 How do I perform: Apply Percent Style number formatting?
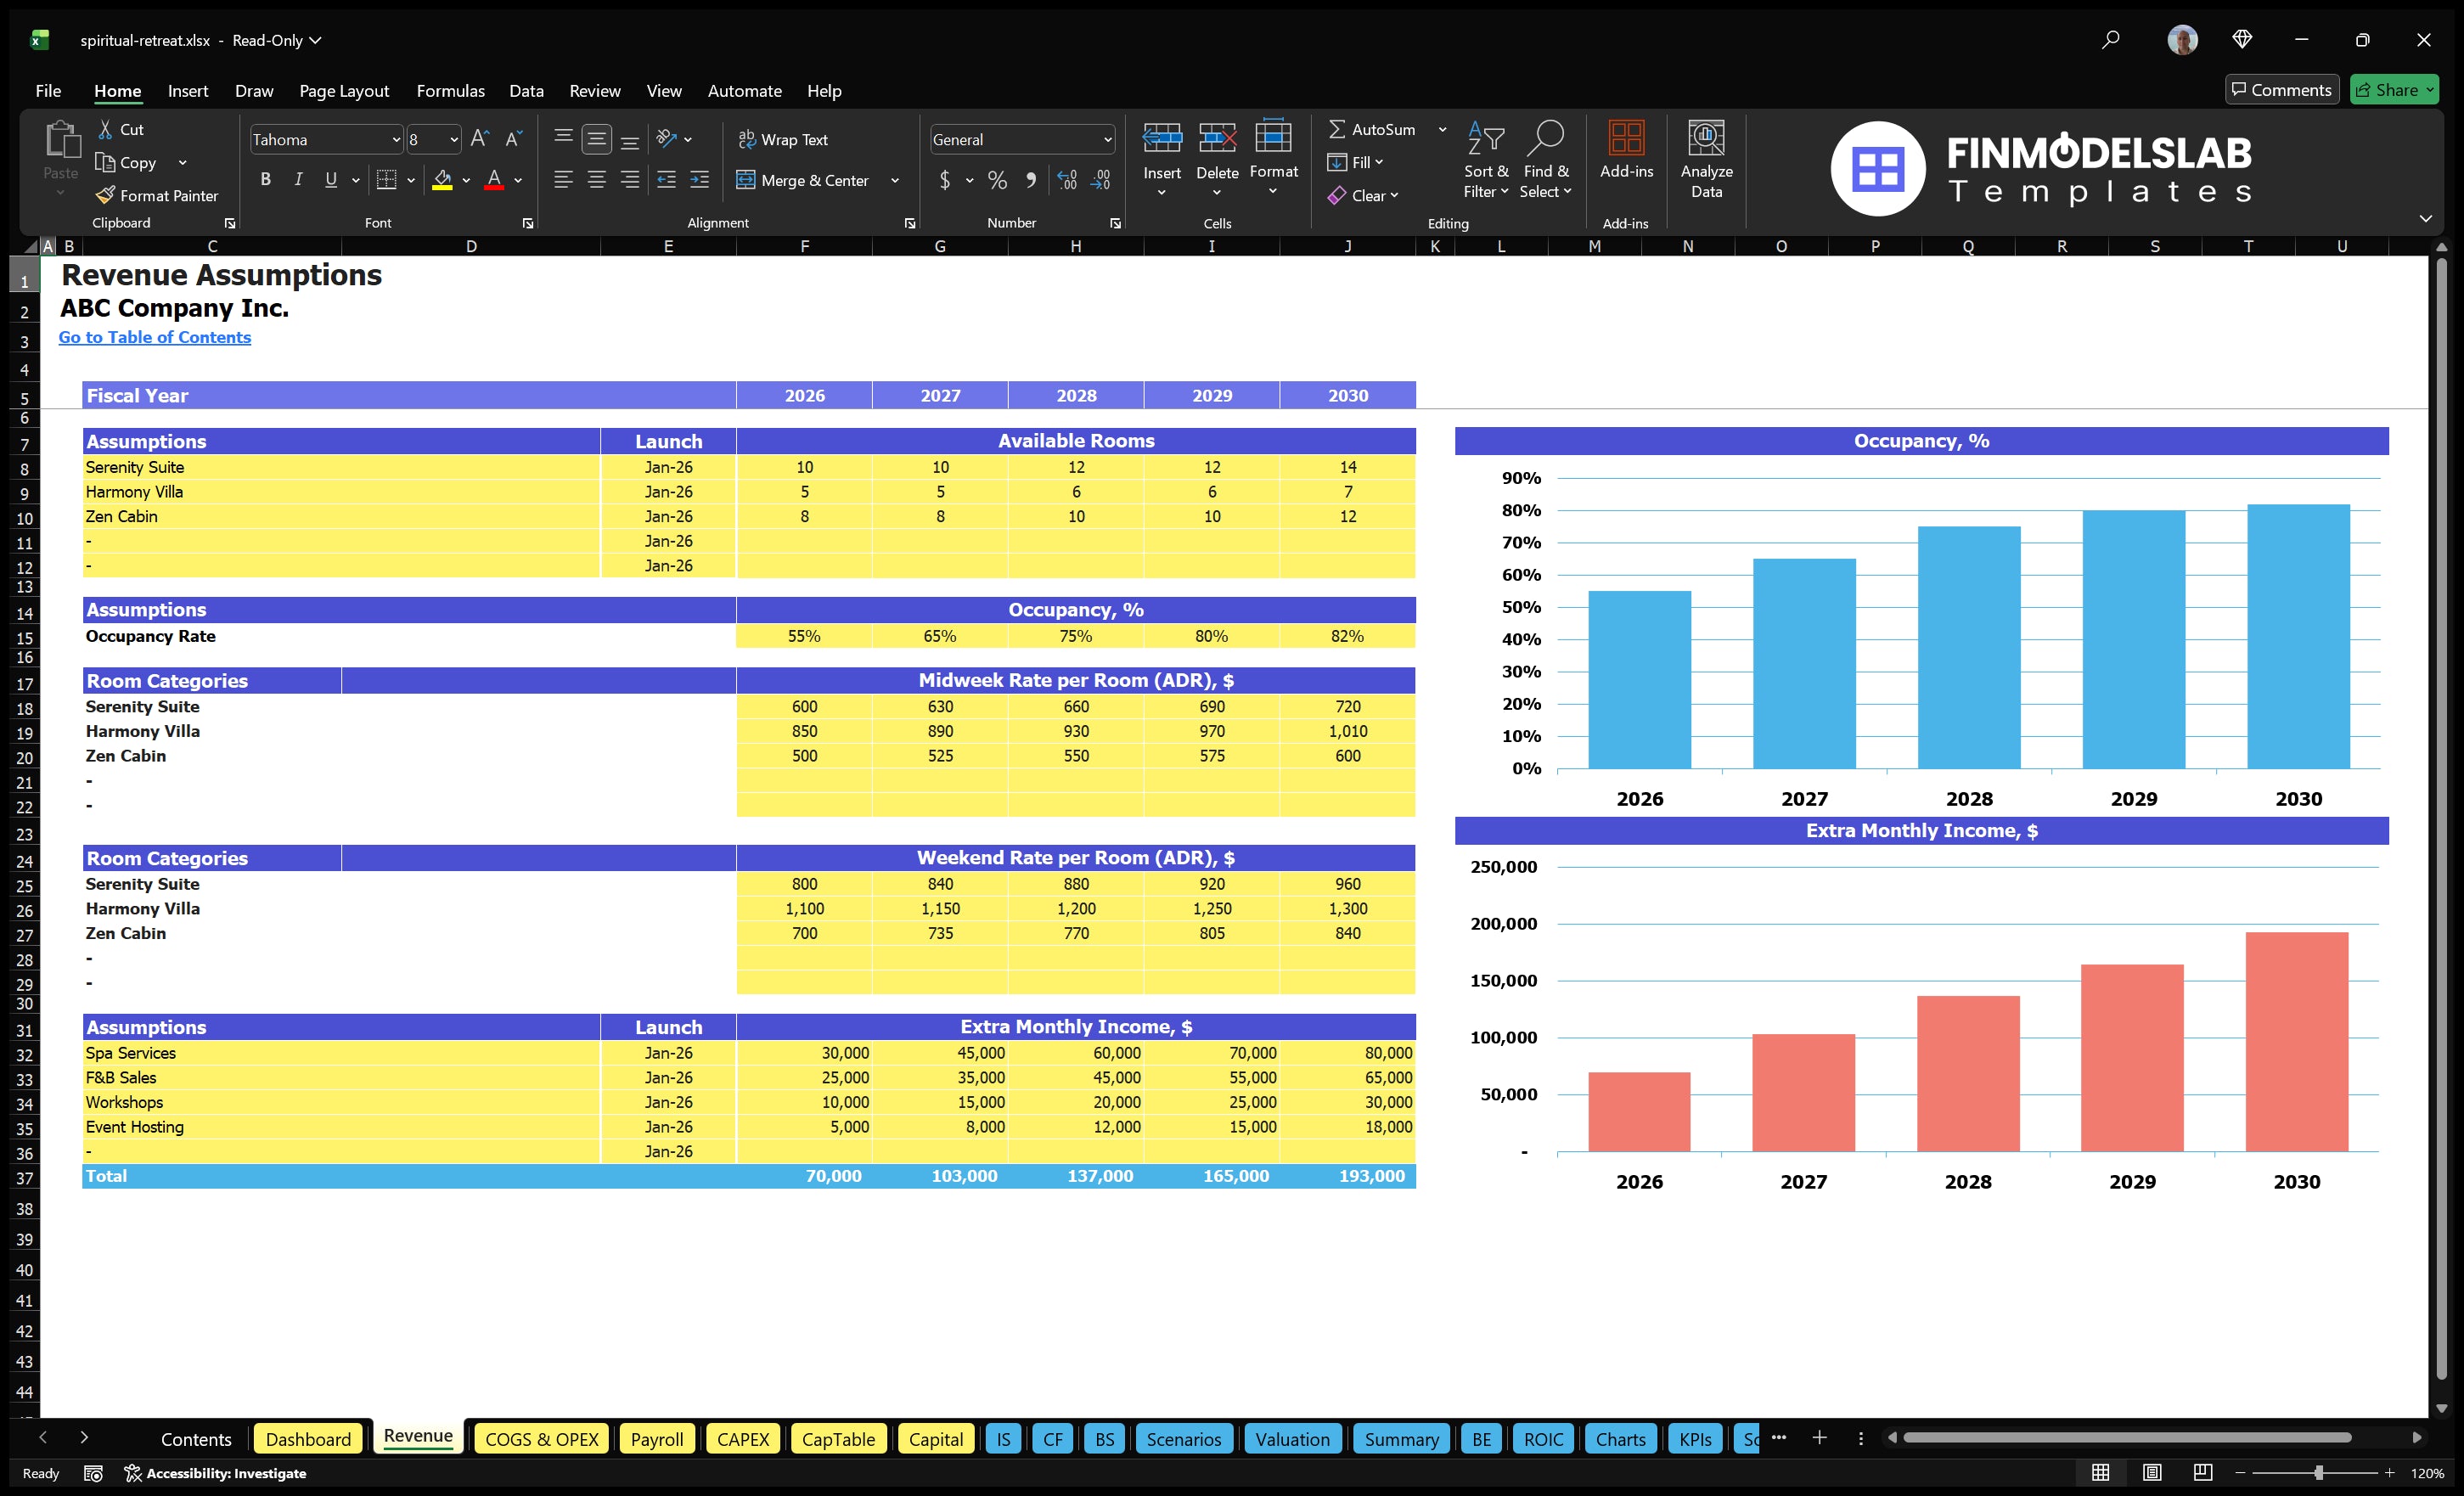click(996, 180)
